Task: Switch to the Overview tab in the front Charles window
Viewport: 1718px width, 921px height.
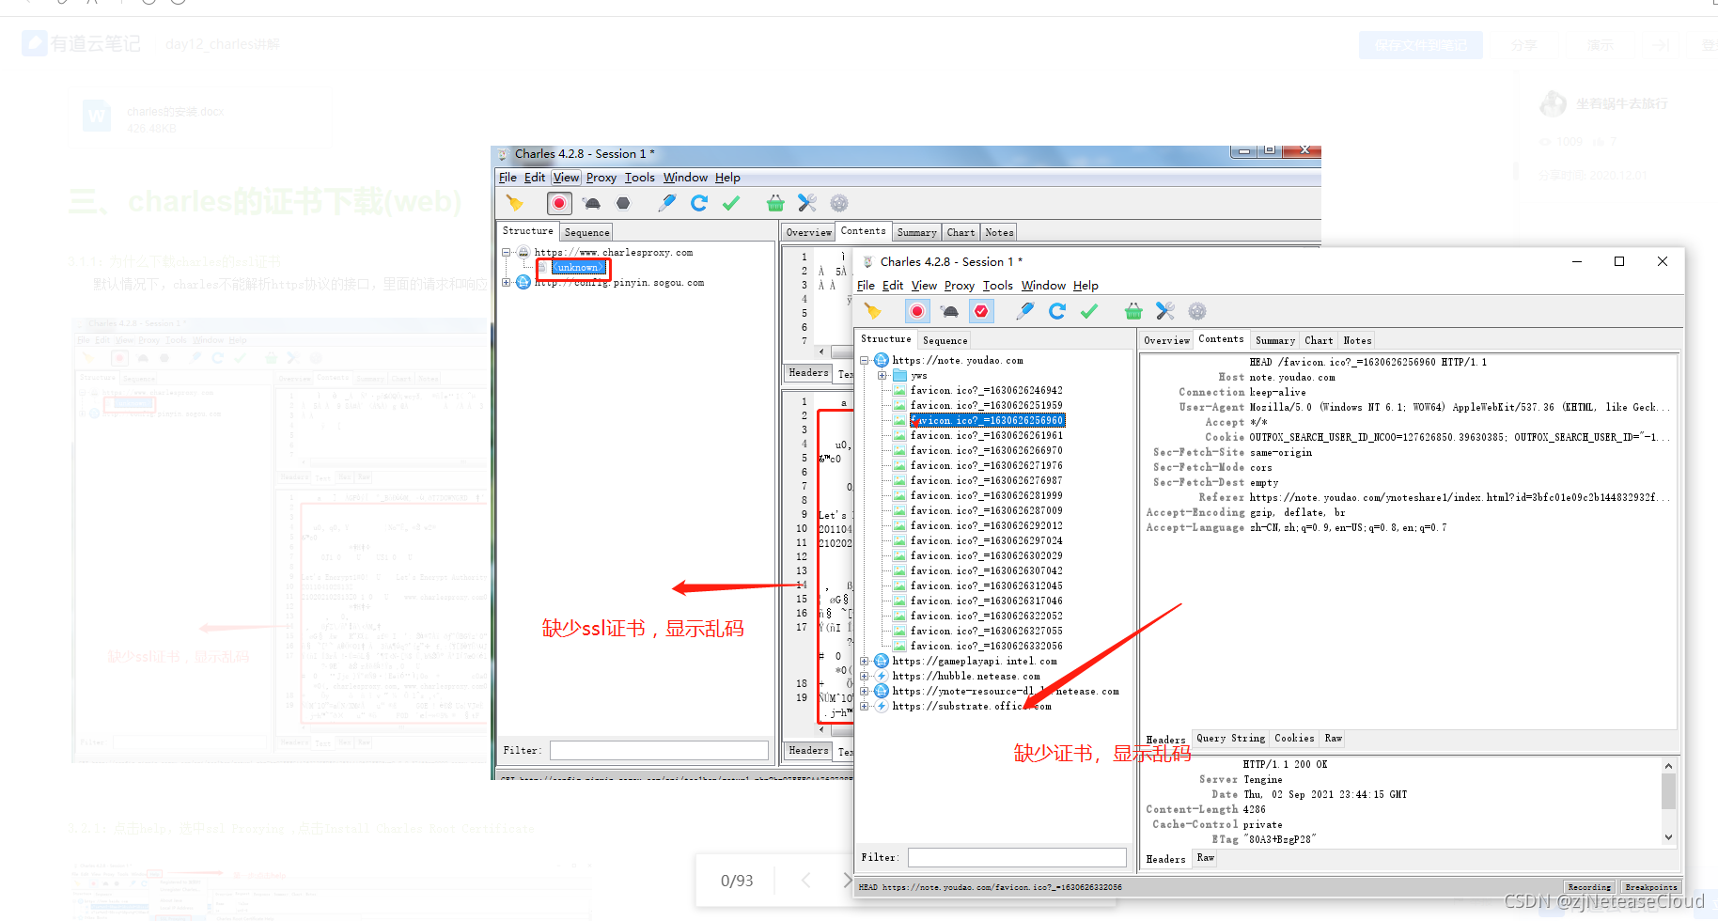Action: pyautogui.click(x=1166, y=341)
